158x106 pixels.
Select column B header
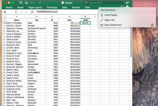click(37, 17)
